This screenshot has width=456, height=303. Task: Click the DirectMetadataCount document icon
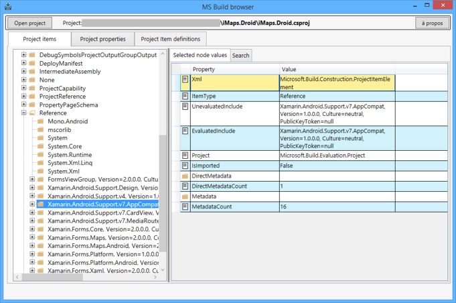(x=185, y=186)
